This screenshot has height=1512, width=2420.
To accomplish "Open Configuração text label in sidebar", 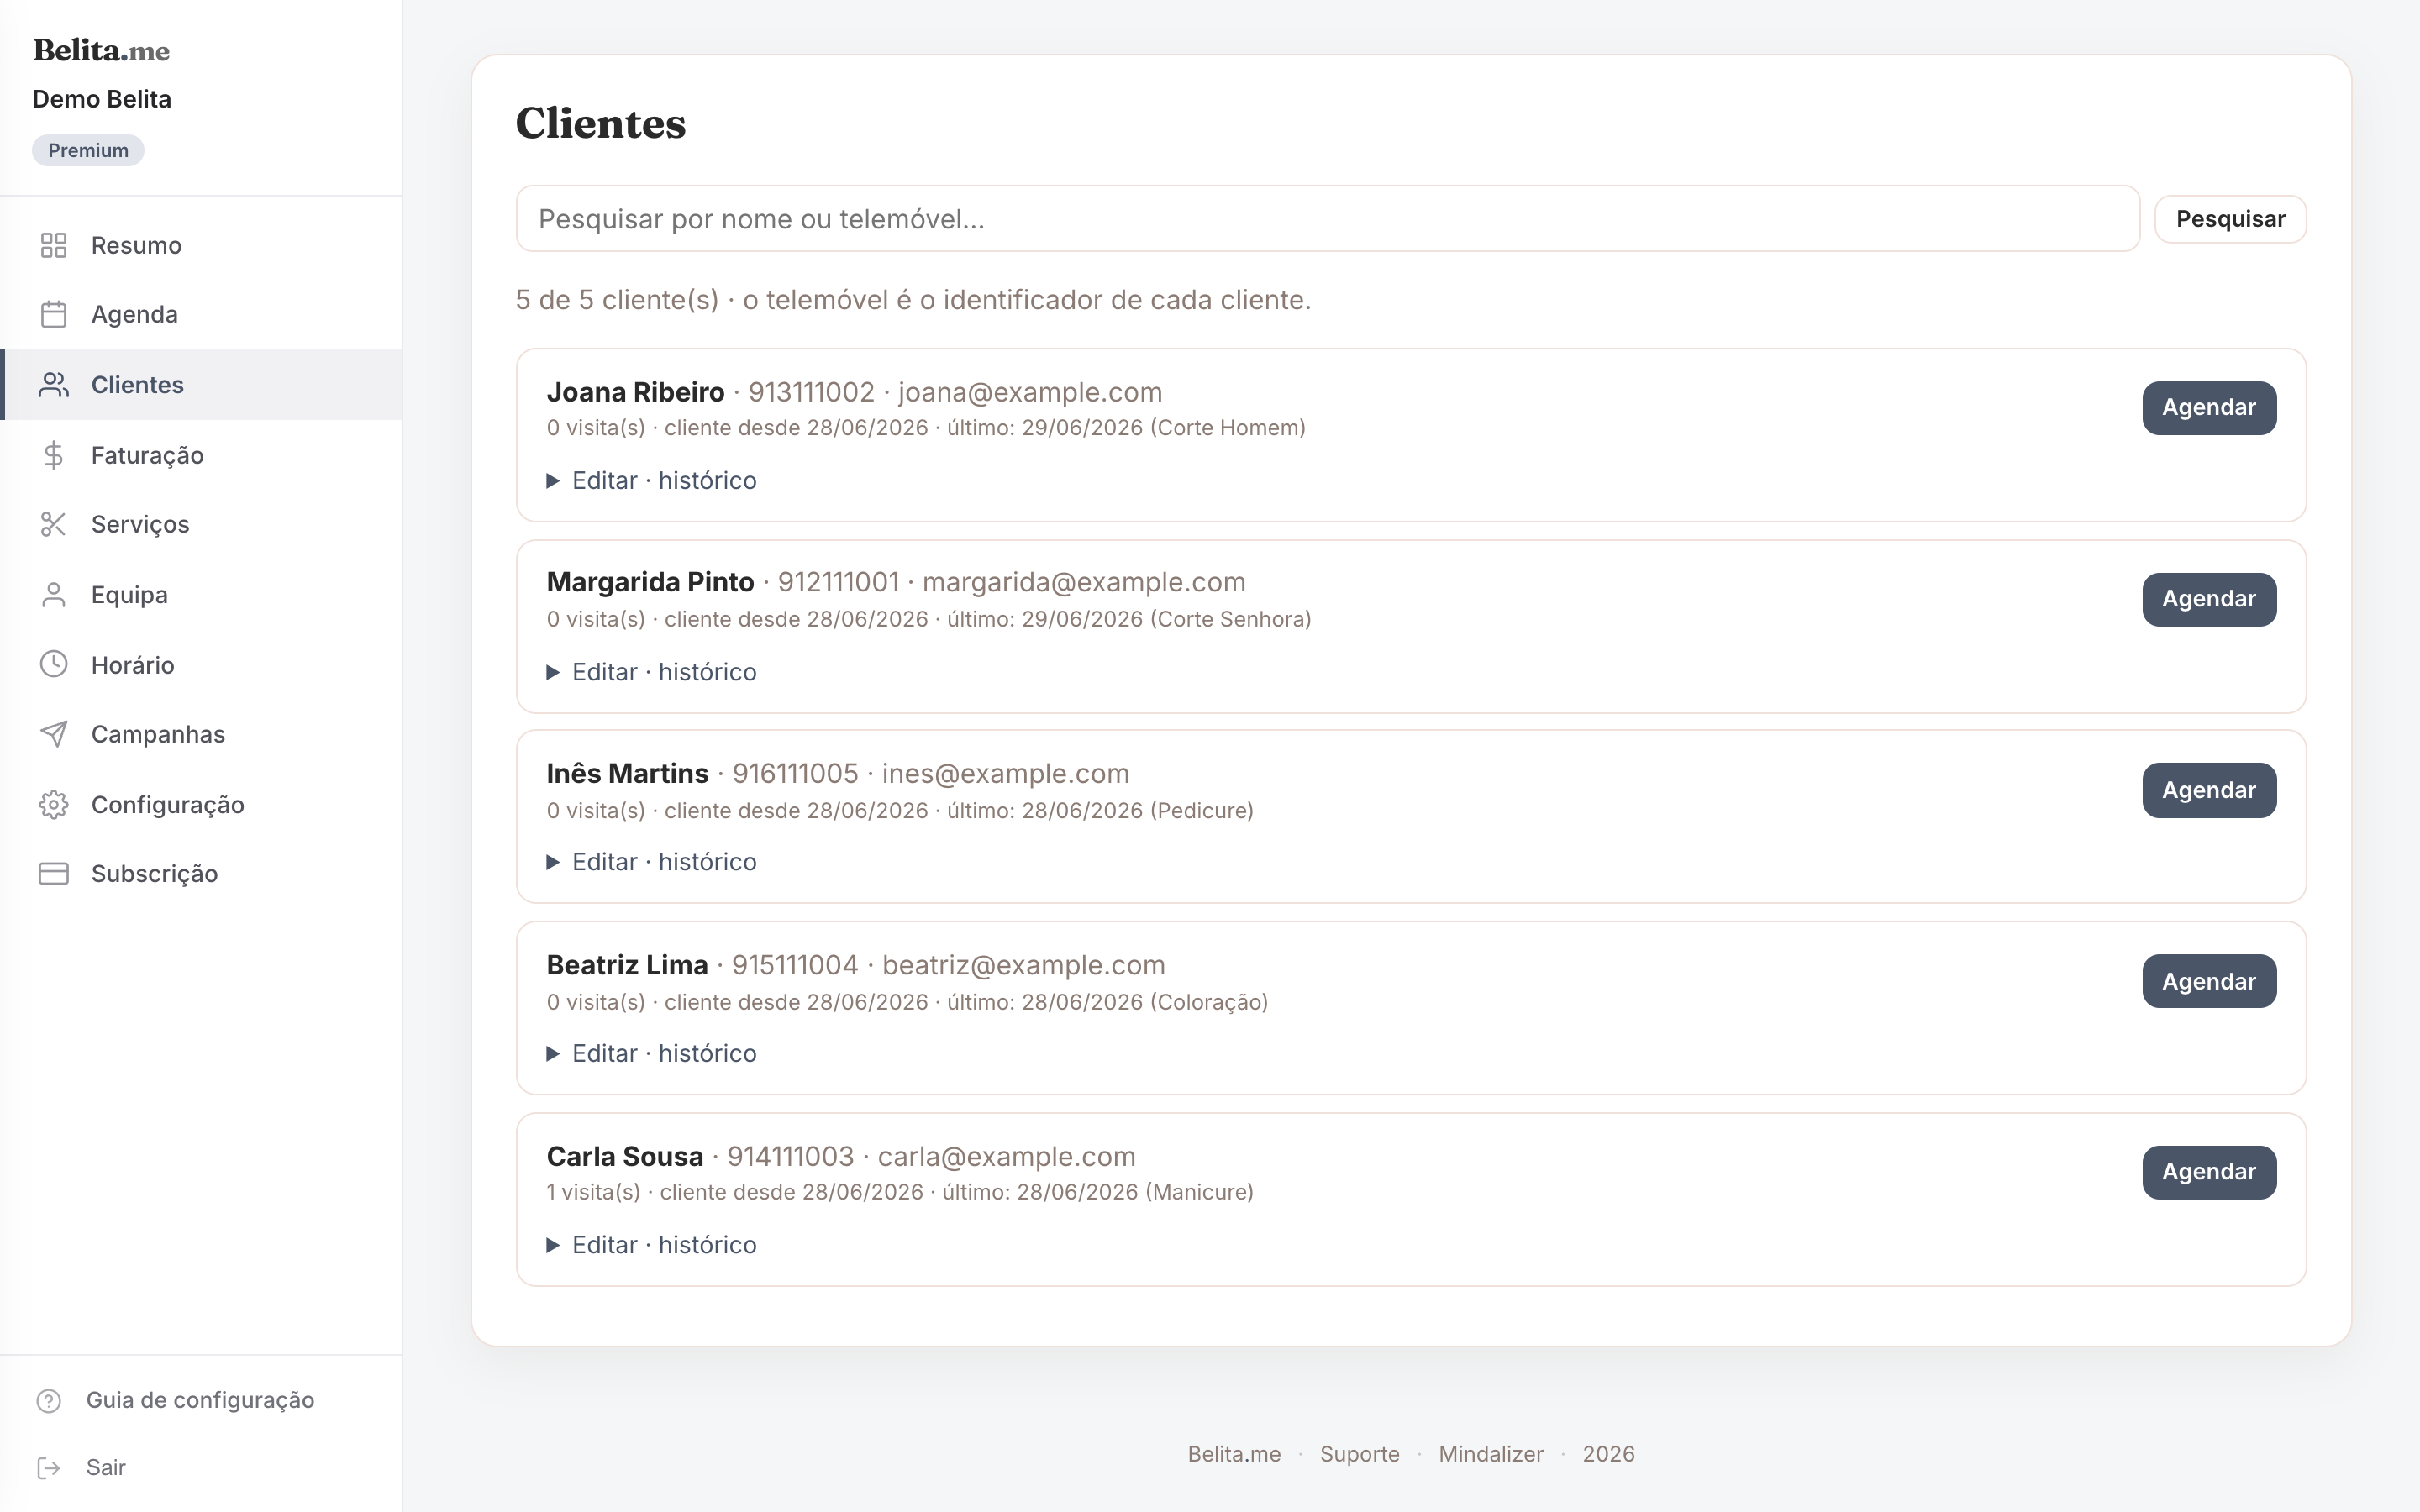I will [x=168, y=805].
